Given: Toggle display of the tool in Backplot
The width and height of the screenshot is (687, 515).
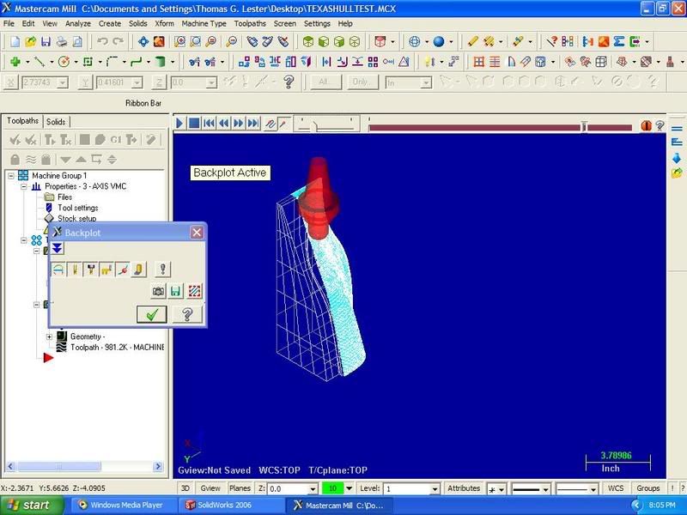Looking at the screenshot, I should pyautogui.click(x=75, y=269).
